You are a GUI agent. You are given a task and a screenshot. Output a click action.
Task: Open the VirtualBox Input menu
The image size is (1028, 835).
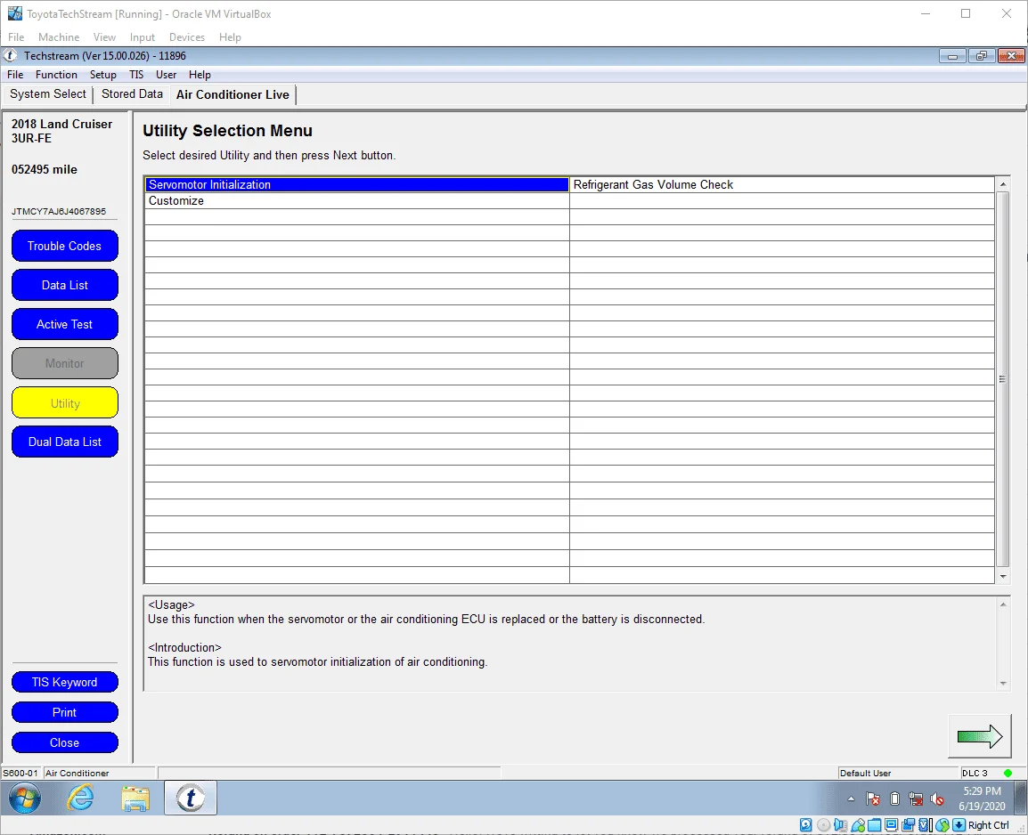pyautogui.click(x=143, y=37)
